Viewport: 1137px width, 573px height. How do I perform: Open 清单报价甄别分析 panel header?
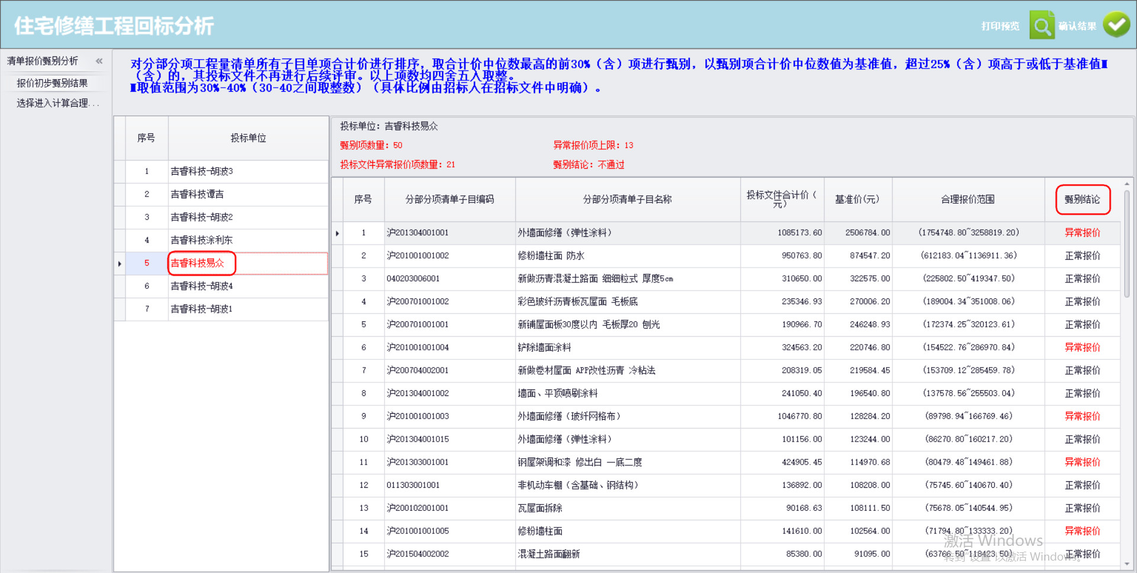(43, 61)
